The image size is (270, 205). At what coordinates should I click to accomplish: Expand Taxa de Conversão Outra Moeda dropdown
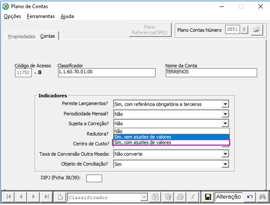click(x=225, y=154)
